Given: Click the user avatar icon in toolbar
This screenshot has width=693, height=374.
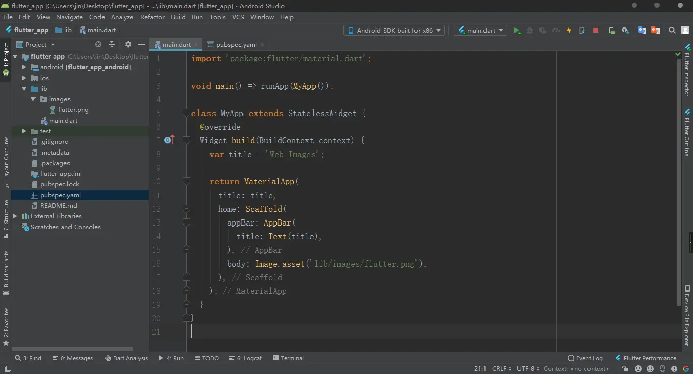Looking at the screenshot, I should point(685,30).
